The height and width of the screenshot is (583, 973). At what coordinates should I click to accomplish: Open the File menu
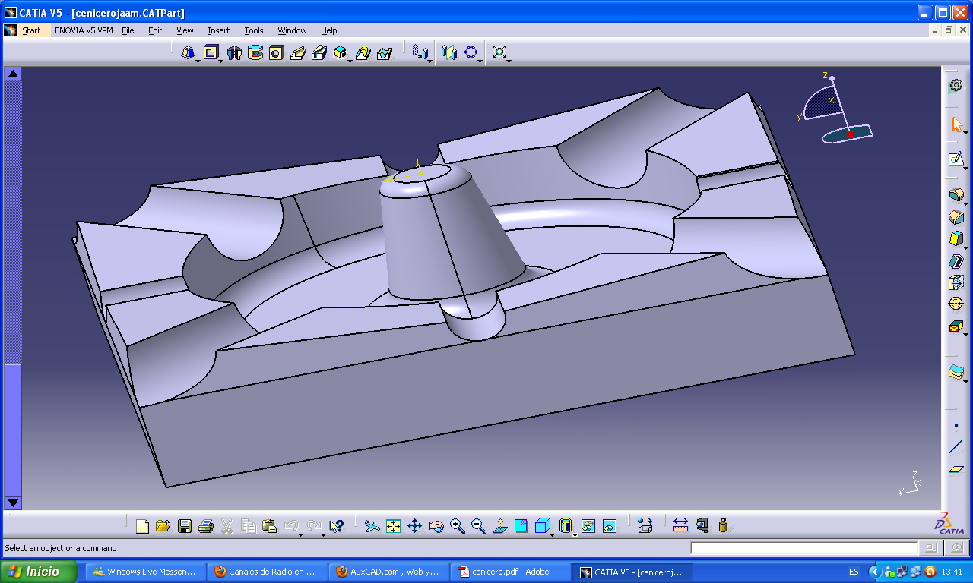128,30
